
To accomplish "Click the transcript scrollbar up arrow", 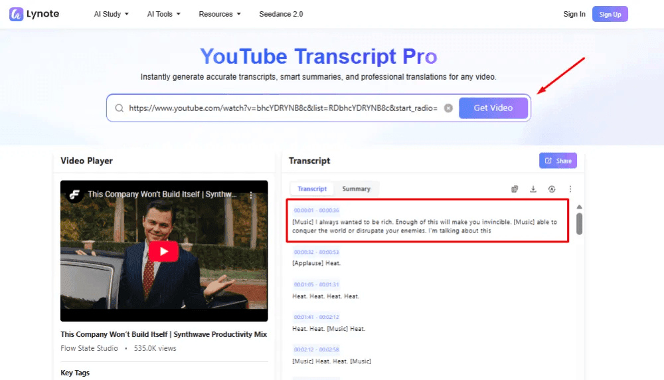I will click(x=579, y=207).
